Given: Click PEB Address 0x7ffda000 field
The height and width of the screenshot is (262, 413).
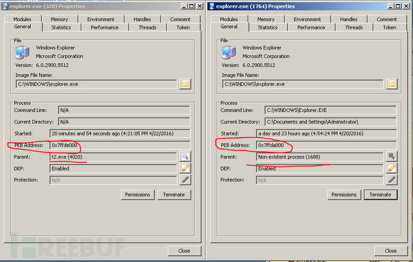Looking at the screenshot, I should click(326, 145).
